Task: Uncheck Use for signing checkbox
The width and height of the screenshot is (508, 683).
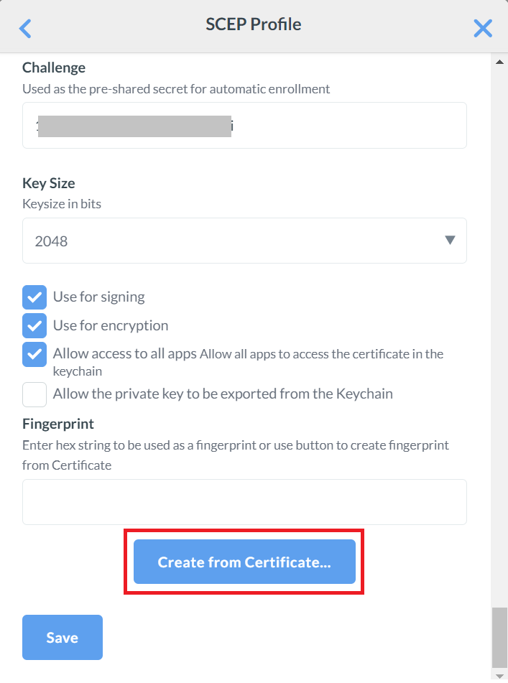Action: click(x=34, y=297)
